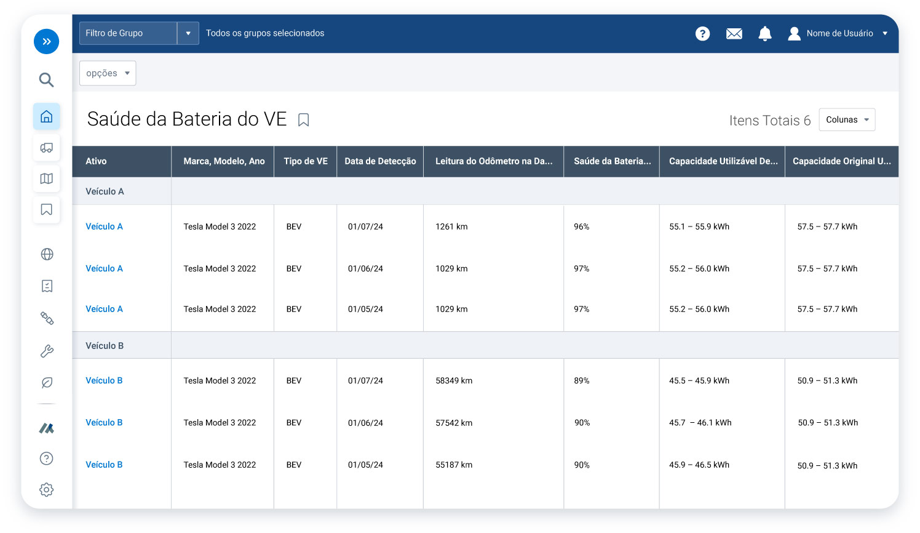Screen dimensions: 920x533
Task: Open the search icon in the sidebar
Action: (x=46, y=79)
